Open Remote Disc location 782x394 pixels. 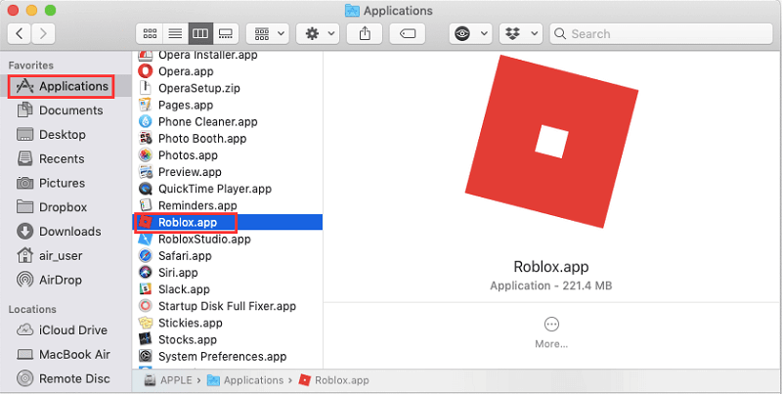64,378
